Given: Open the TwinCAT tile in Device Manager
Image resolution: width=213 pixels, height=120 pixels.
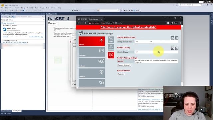Looking at the screenshot, I should (92, 73).
